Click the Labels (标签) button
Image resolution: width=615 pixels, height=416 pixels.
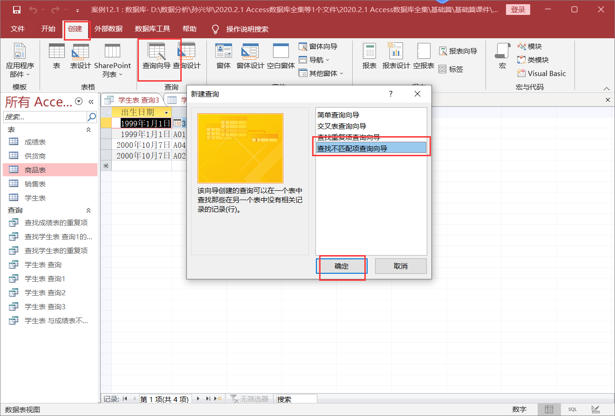tap(451, 69)
